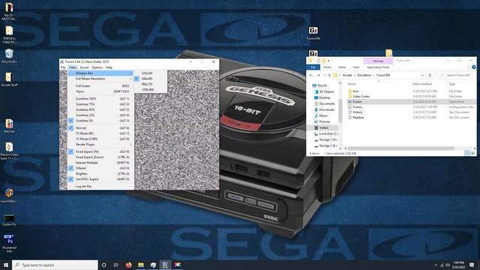Image resolution: width=480 pixels, height=270 pixels.
Task: Click the taskbar search box
Action: click(x=55, y=265)
